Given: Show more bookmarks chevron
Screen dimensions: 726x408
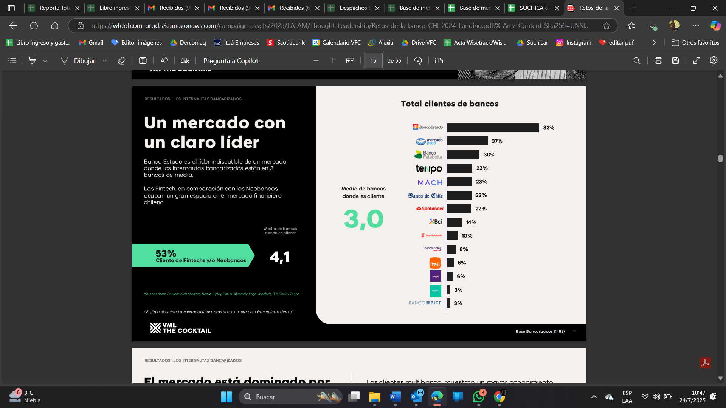Looking at the screenshot, I should tap(654, 43).
